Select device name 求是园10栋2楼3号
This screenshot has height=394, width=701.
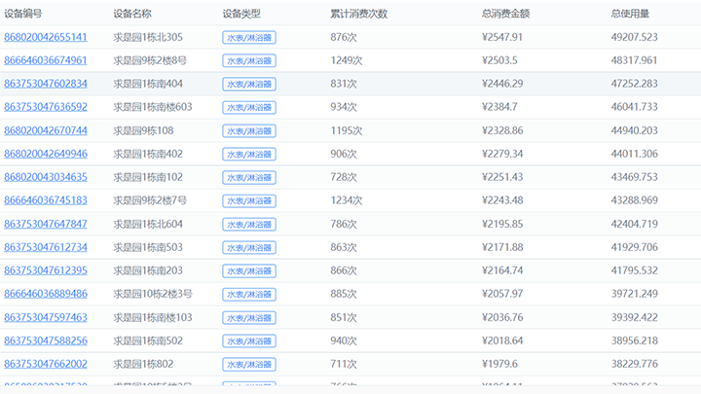point(153,294)
